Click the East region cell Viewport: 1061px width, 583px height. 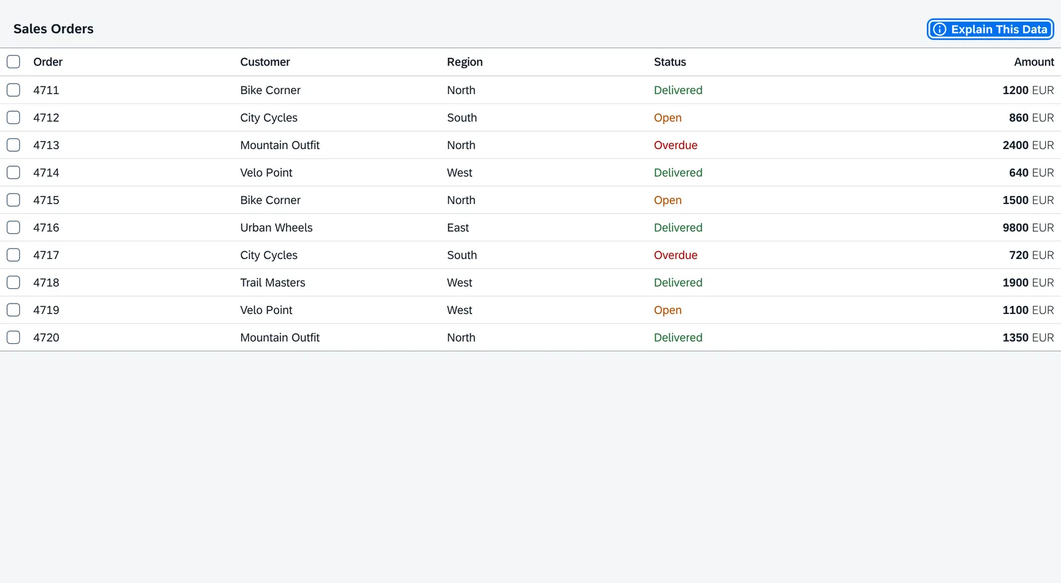[458, 227]
